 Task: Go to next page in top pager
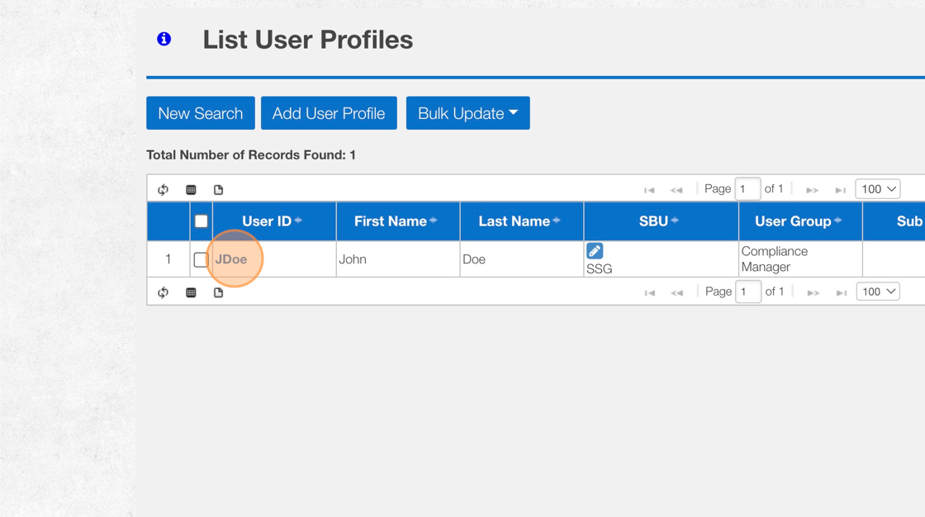point(813,190)
